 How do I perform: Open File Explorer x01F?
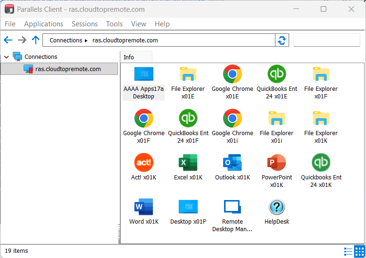(321, 74)
